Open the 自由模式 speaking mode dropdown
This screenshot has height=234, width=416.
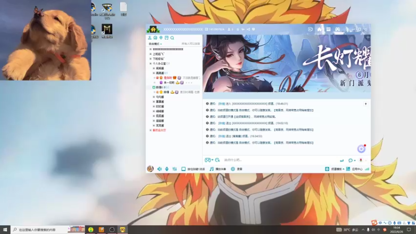[x=155, y=44]
